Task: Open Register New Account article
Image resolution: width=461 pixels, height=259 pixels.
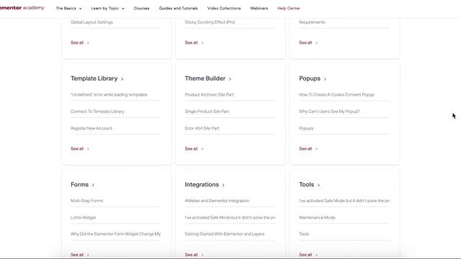Action: click(91, 128)
